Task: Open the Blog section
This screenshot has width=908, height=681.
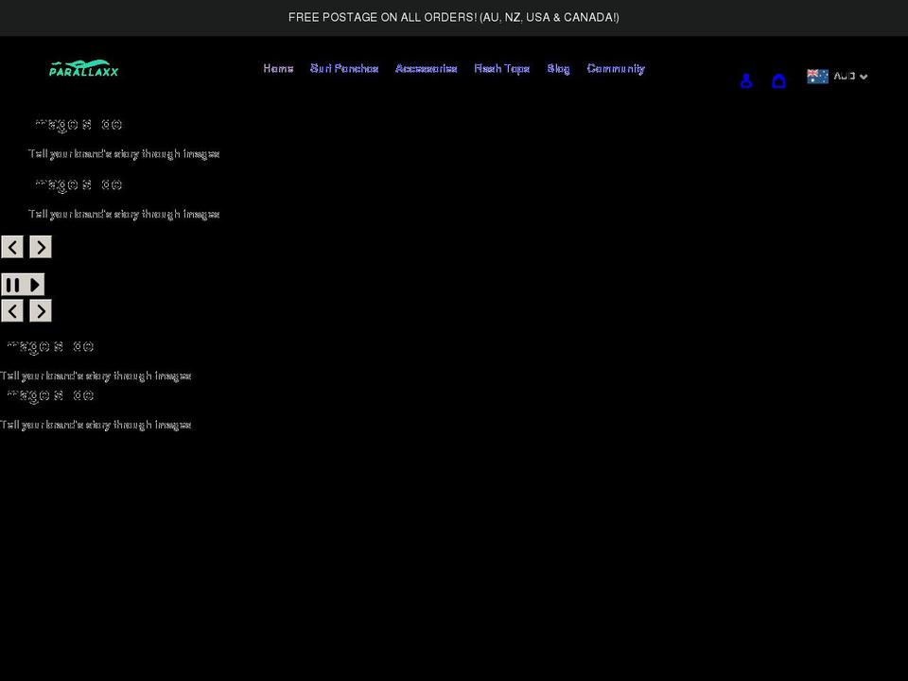Action: click(x=558, y=68)
